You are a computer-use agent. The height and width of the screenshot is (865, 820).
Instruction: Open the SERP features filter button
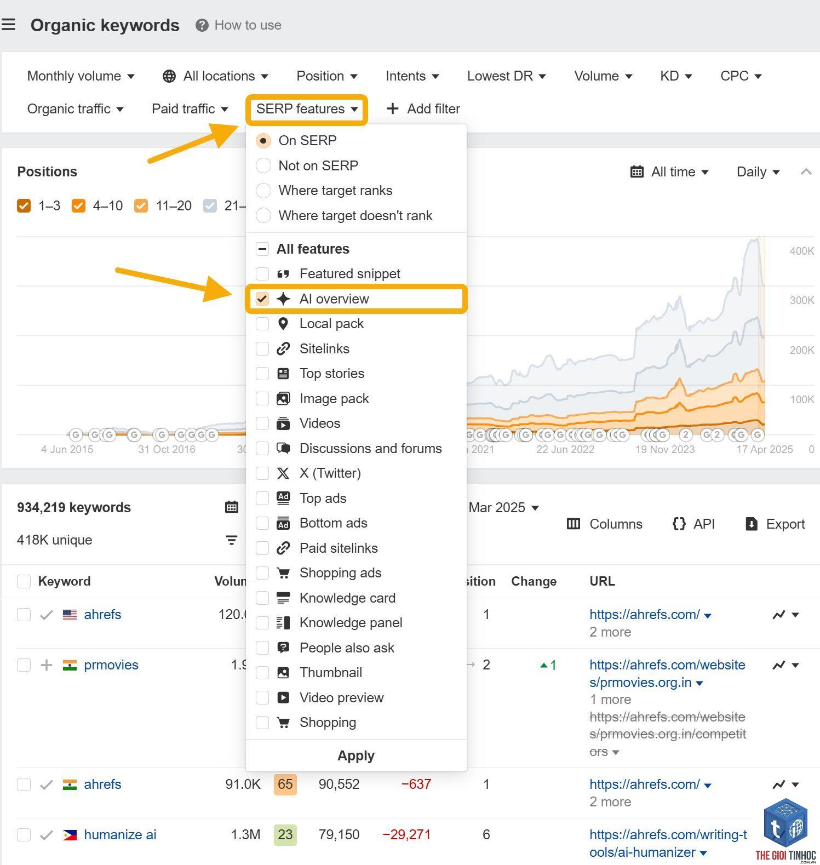pos(307,109)
